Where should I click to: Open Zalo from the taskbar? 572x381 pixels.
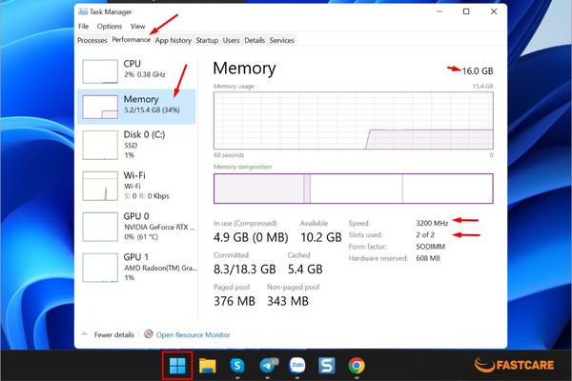coord(297,365)
